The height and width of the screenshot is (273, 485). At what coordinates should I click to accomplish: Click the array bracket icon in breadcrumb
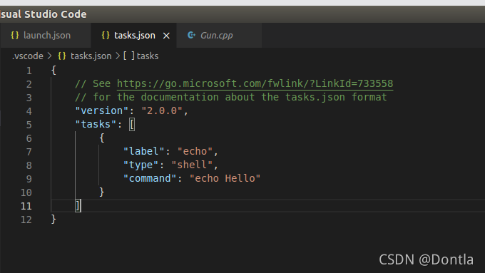[x=129, y=56]
